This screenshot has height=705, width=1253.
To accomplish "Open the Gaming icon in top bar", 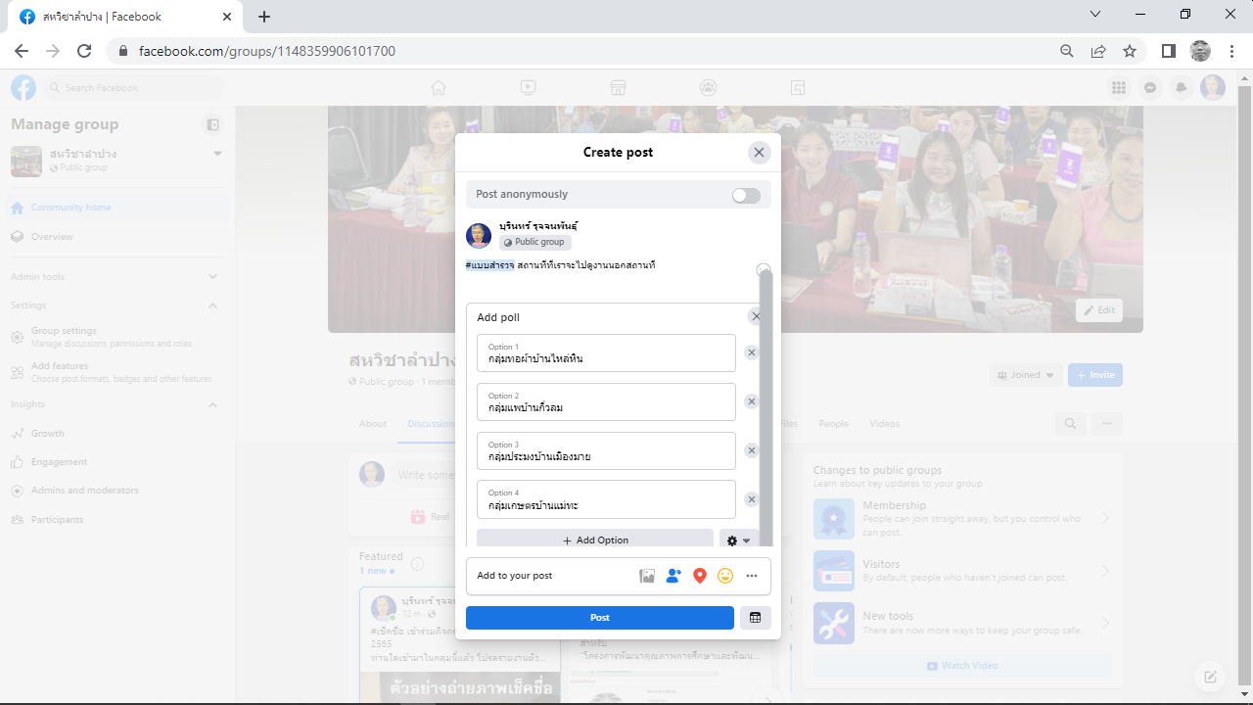I will [x=798, y=88].
